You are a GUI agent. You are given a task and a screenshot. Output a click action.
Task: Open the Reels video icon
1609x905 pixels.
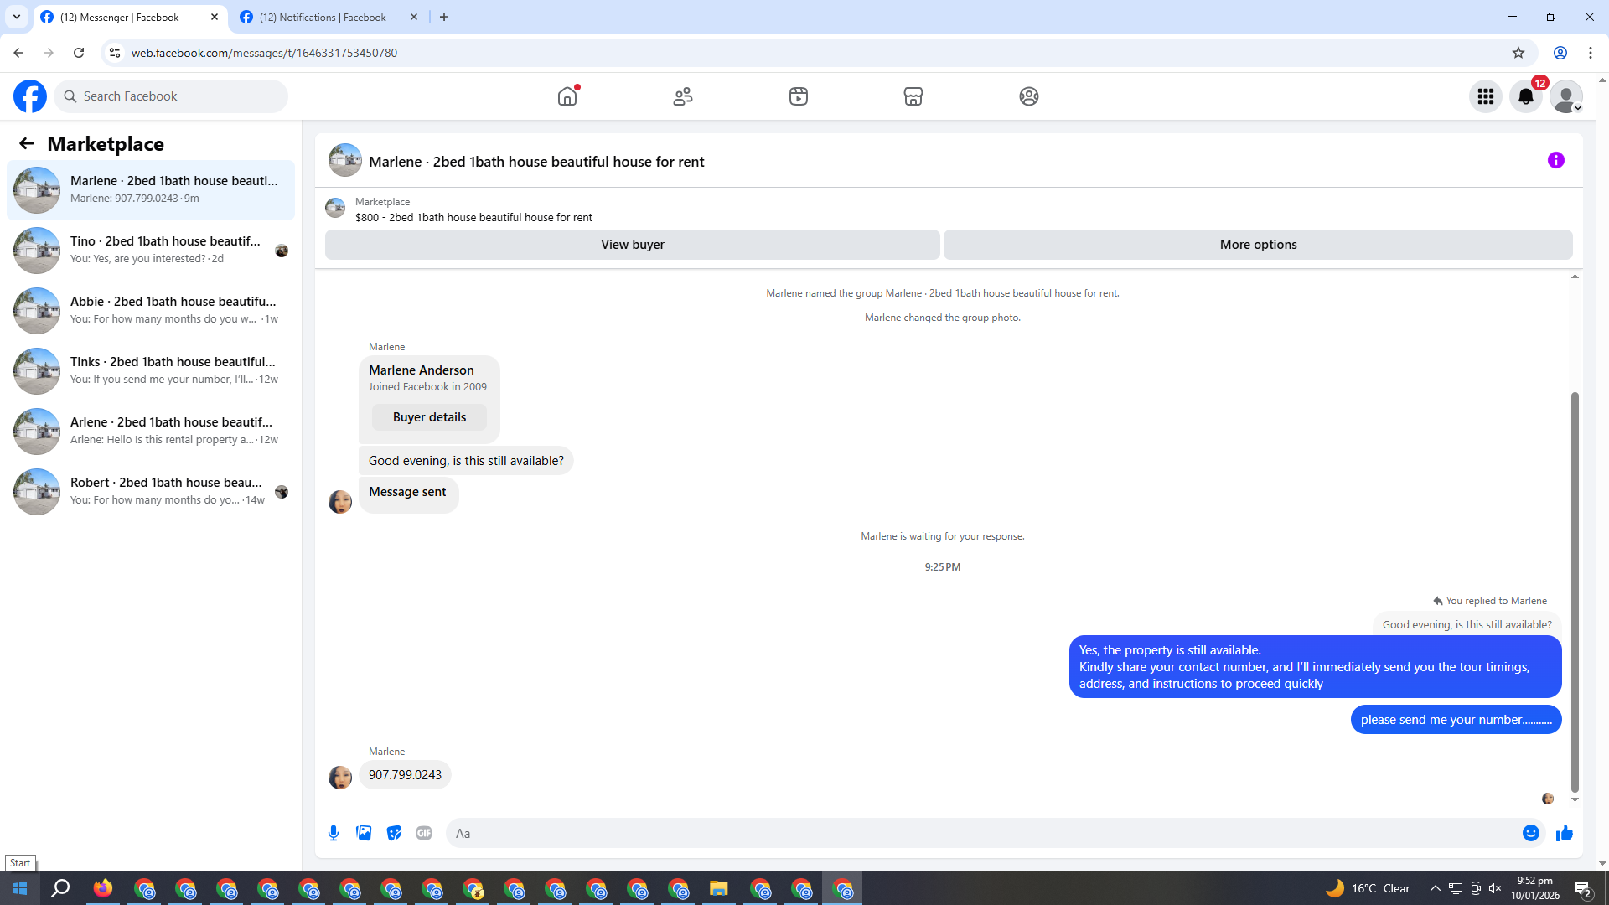pyautogui.click(x=798, y=96)
